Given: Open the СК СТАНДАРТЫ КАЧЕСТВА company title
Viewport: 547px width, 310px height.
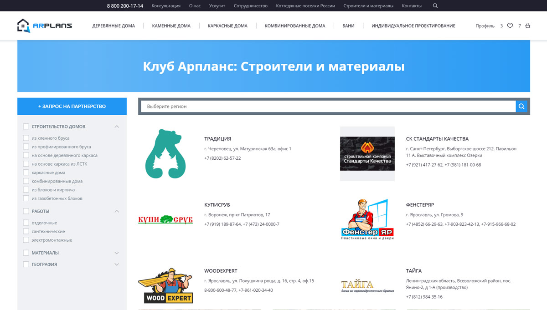Looking at the screenshot, I should click(x=437, y=139).
